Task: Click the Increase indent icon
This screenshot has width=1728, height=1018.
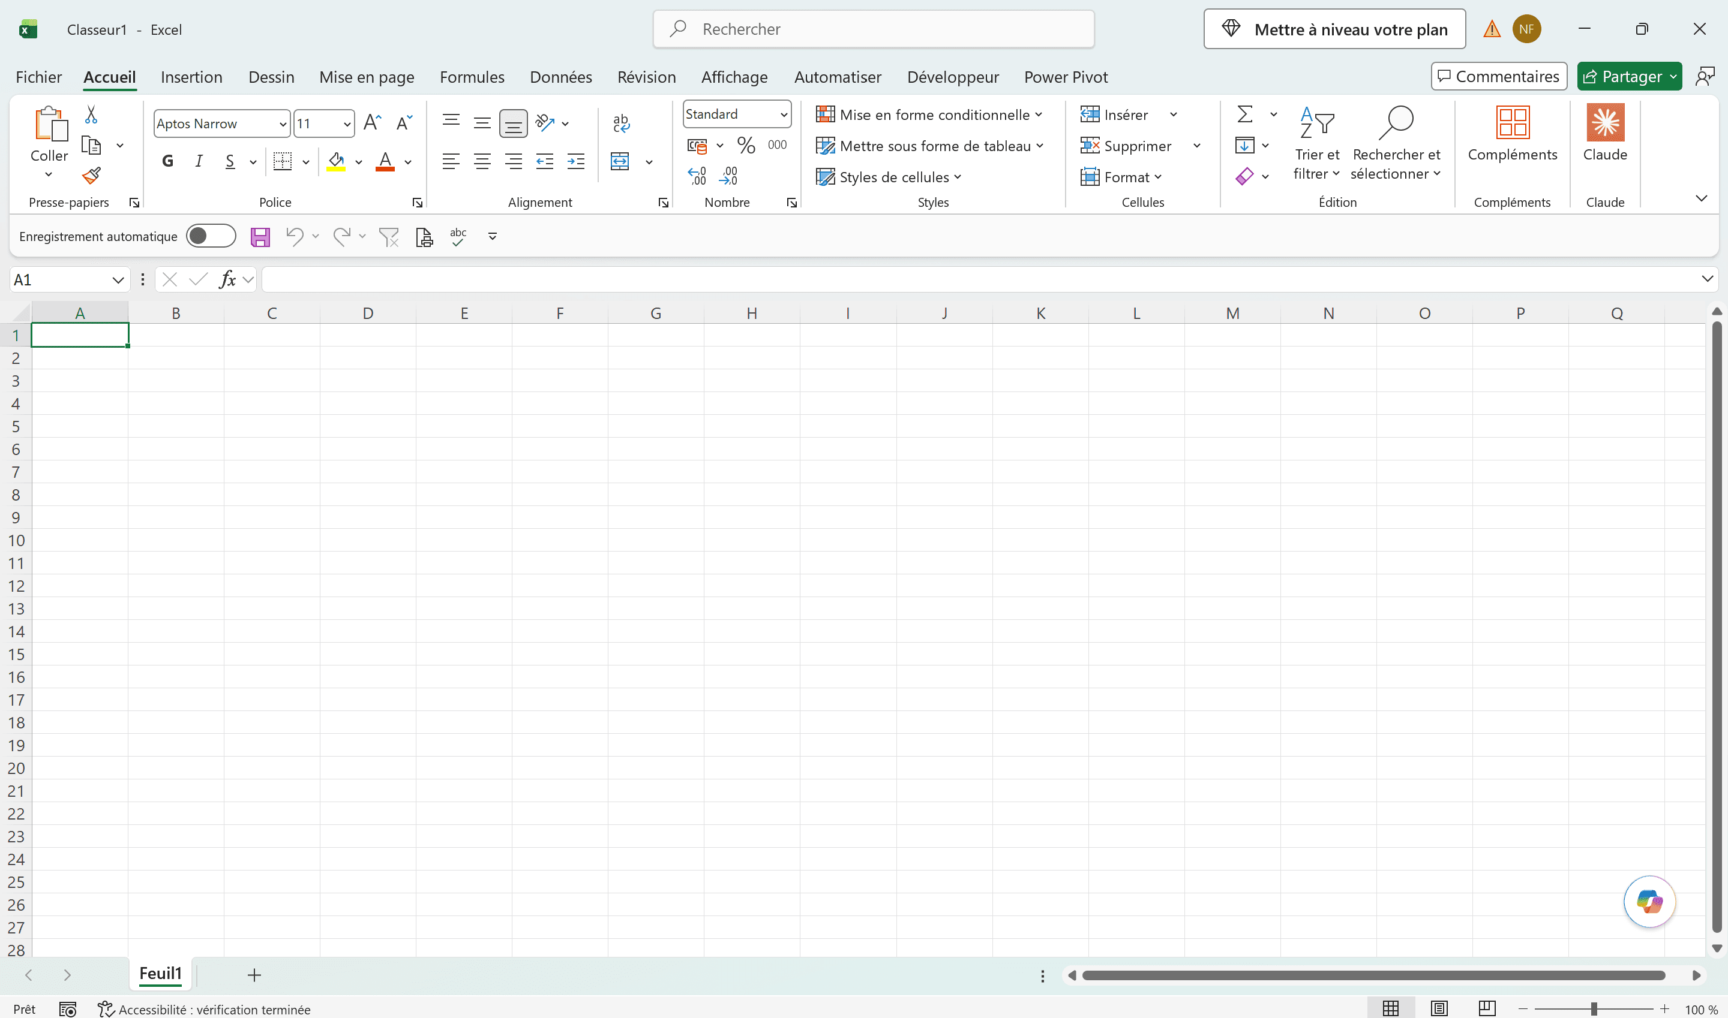Action: (576, 162)
